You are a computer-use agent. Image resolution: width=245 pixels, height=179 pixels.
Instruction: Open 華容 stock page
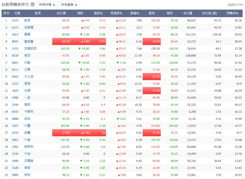(27, 168)
